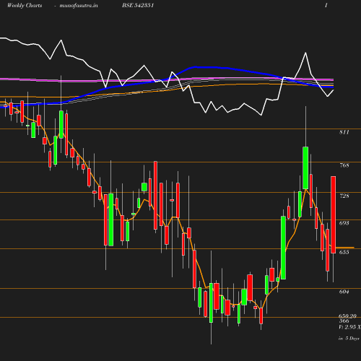
Task: Click the 'in 5 Days' text
Action: 349,339
